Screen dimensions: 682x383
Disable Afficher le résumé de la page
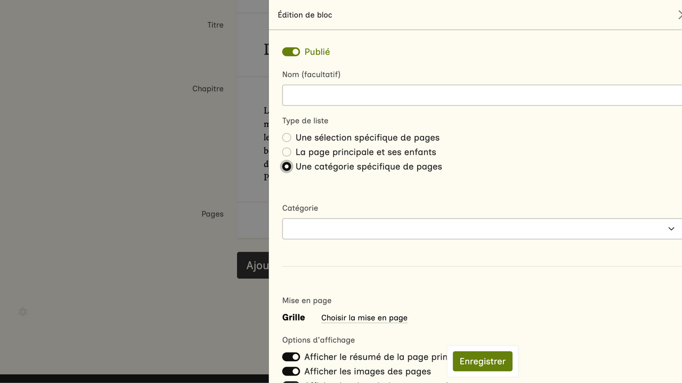point(291,357)
